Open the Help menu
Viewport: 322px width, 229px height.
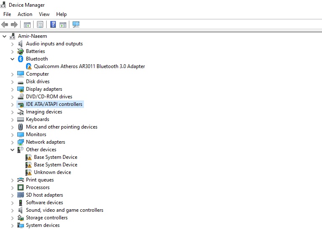[61, 14]
